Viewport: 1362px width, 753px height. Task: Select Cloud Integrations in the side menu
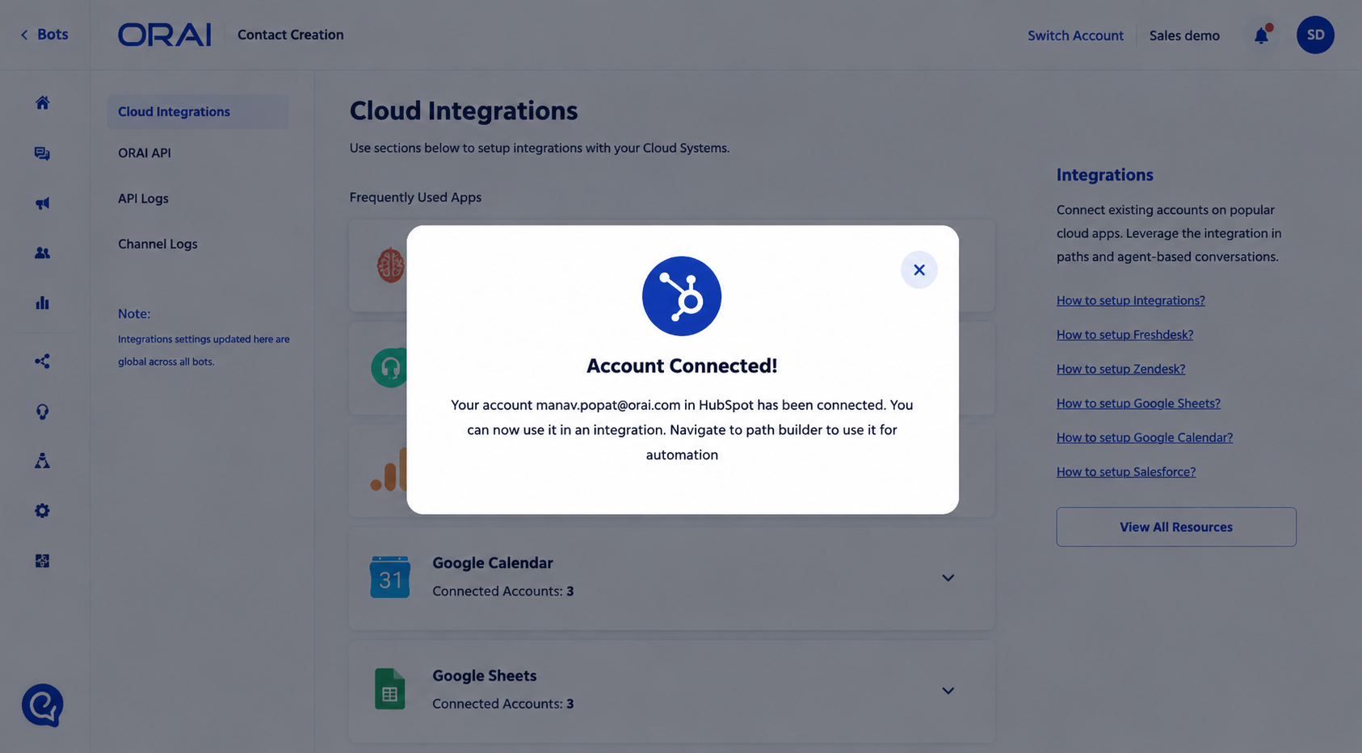pos(198,111)
